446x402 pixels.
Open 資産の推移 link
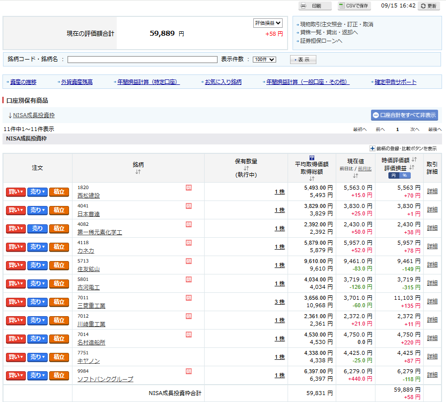pos(23,82)
